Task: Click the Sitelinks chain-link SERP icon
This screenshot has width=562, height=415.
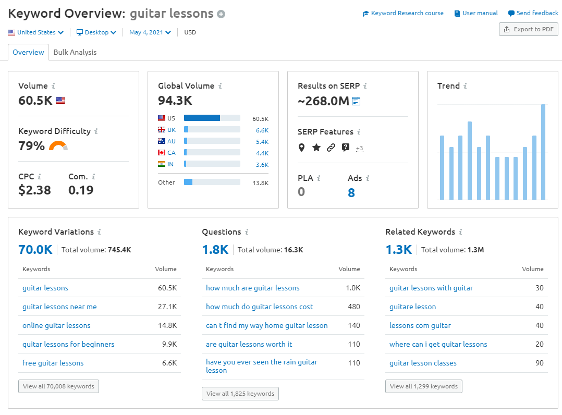Action: click(331, 148)
